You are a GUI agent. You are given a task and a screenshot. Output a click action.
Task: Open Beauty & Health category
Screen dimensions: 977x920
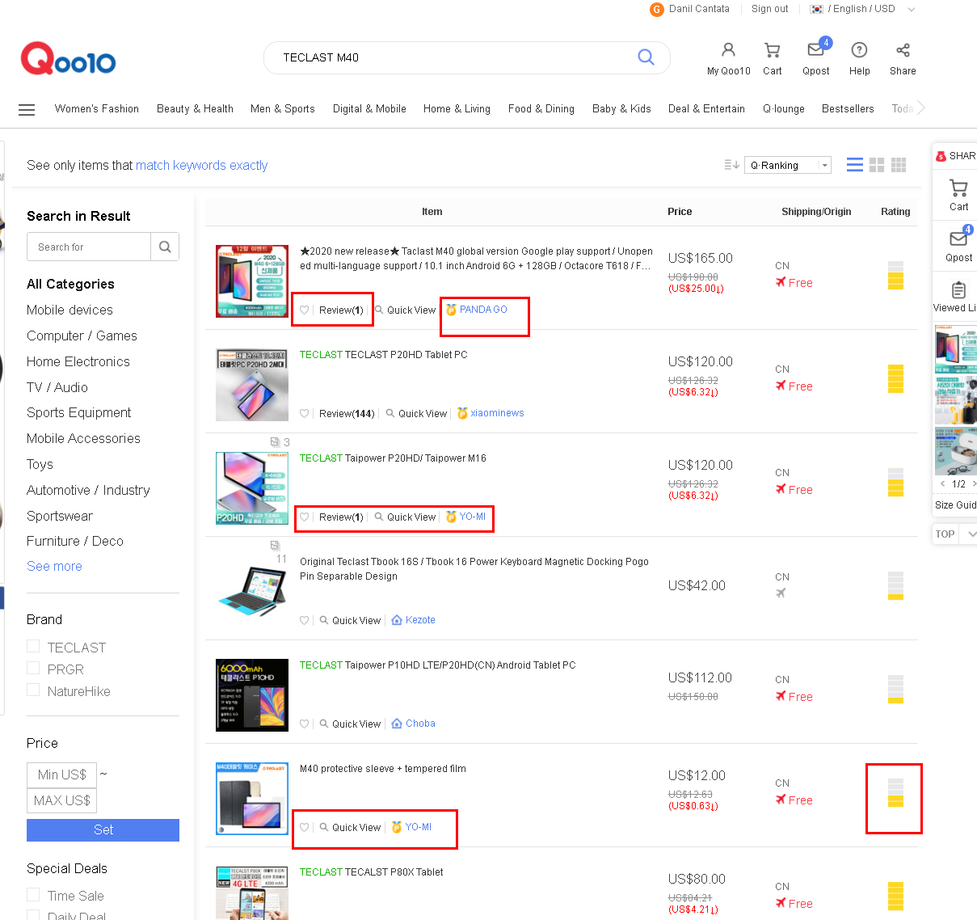coord(195,109)
